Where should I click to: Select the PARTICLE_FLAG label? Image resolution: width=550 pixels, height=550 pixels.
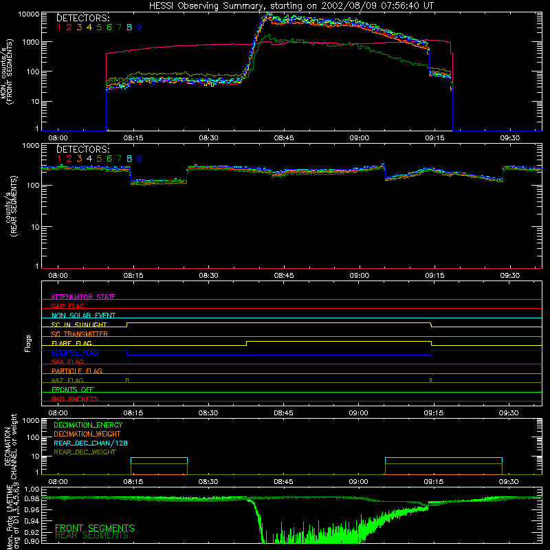77,371
